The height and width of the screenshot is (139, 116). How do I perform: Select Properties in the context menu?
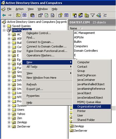(33, 96)
